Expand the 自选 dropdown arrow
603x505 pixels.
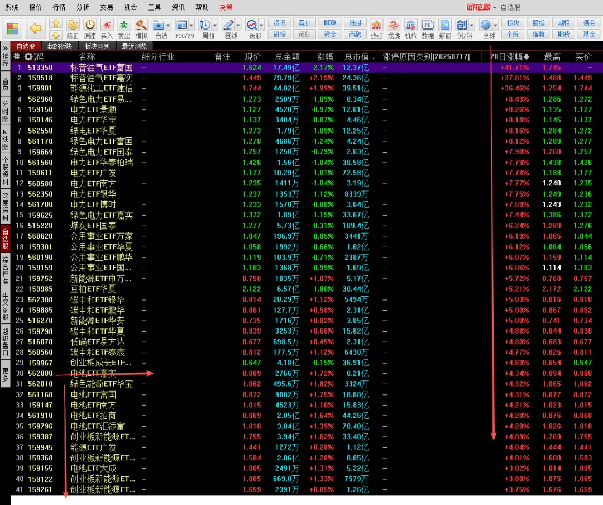tap(168, 25)
